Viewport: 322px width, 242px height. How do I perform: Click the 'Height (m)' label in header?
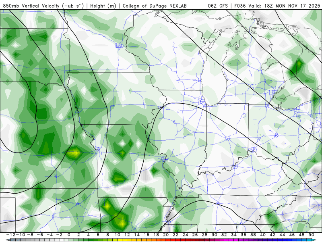(103, 6)
